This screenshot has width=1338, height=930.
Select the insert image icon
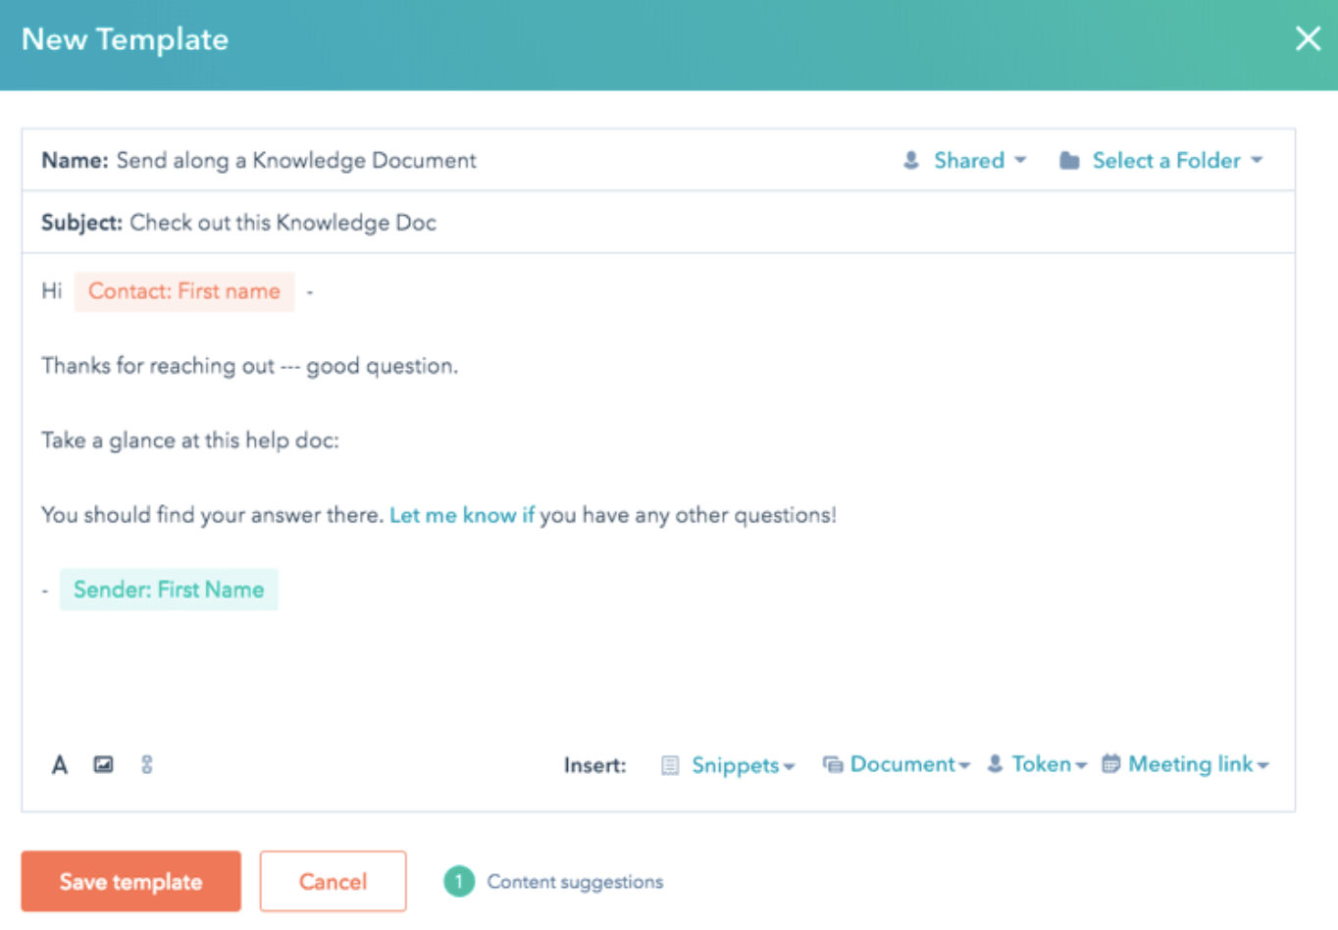pos(102,764)
